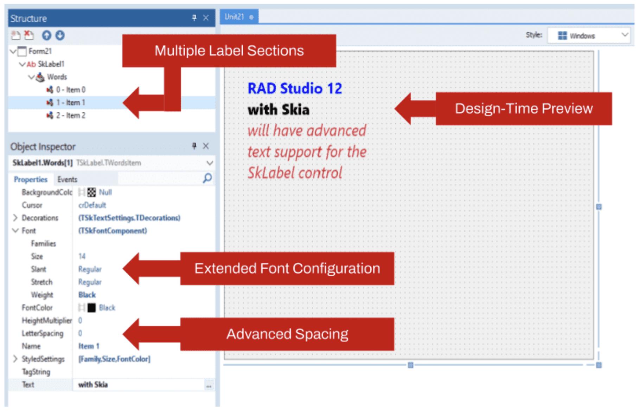
Task: Close the Object Inspector panel
Action: click(x=206, y=146)
